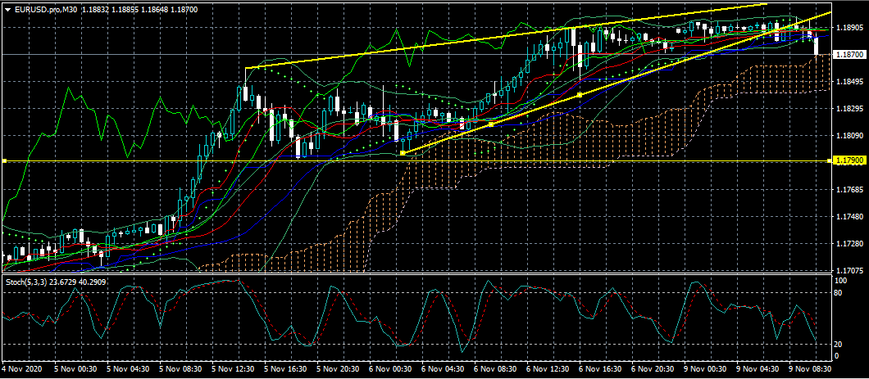Click the 1.17075 price axis label
This screenshot has height=379, width=869.
(850, 271)
